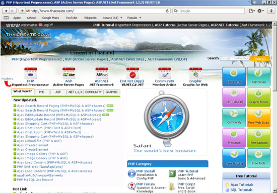277x194 pixels.
Task: Click the vertical scrollbar down arrow
Action: click(x=274, y=190)
